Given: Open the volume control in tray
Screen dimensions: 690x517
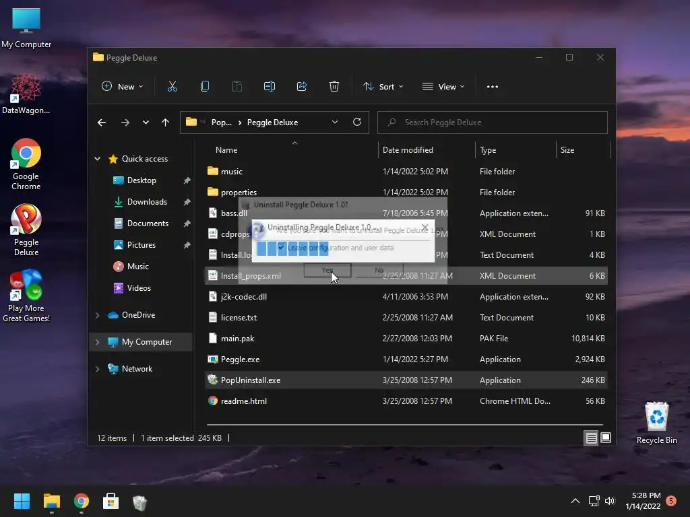Looking at the screenshot, I should (609, 501).
